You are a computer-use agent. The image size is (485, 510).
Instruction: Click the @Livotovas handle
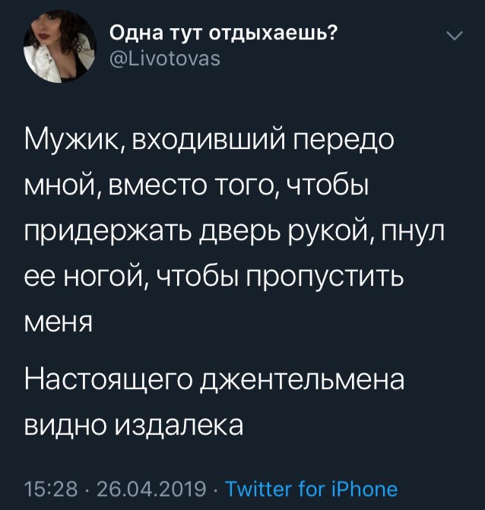[164, 58]
